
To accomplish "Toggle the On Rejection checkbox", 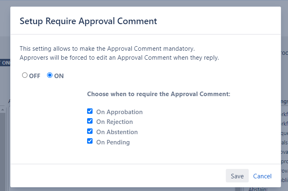I will point(90,121).
